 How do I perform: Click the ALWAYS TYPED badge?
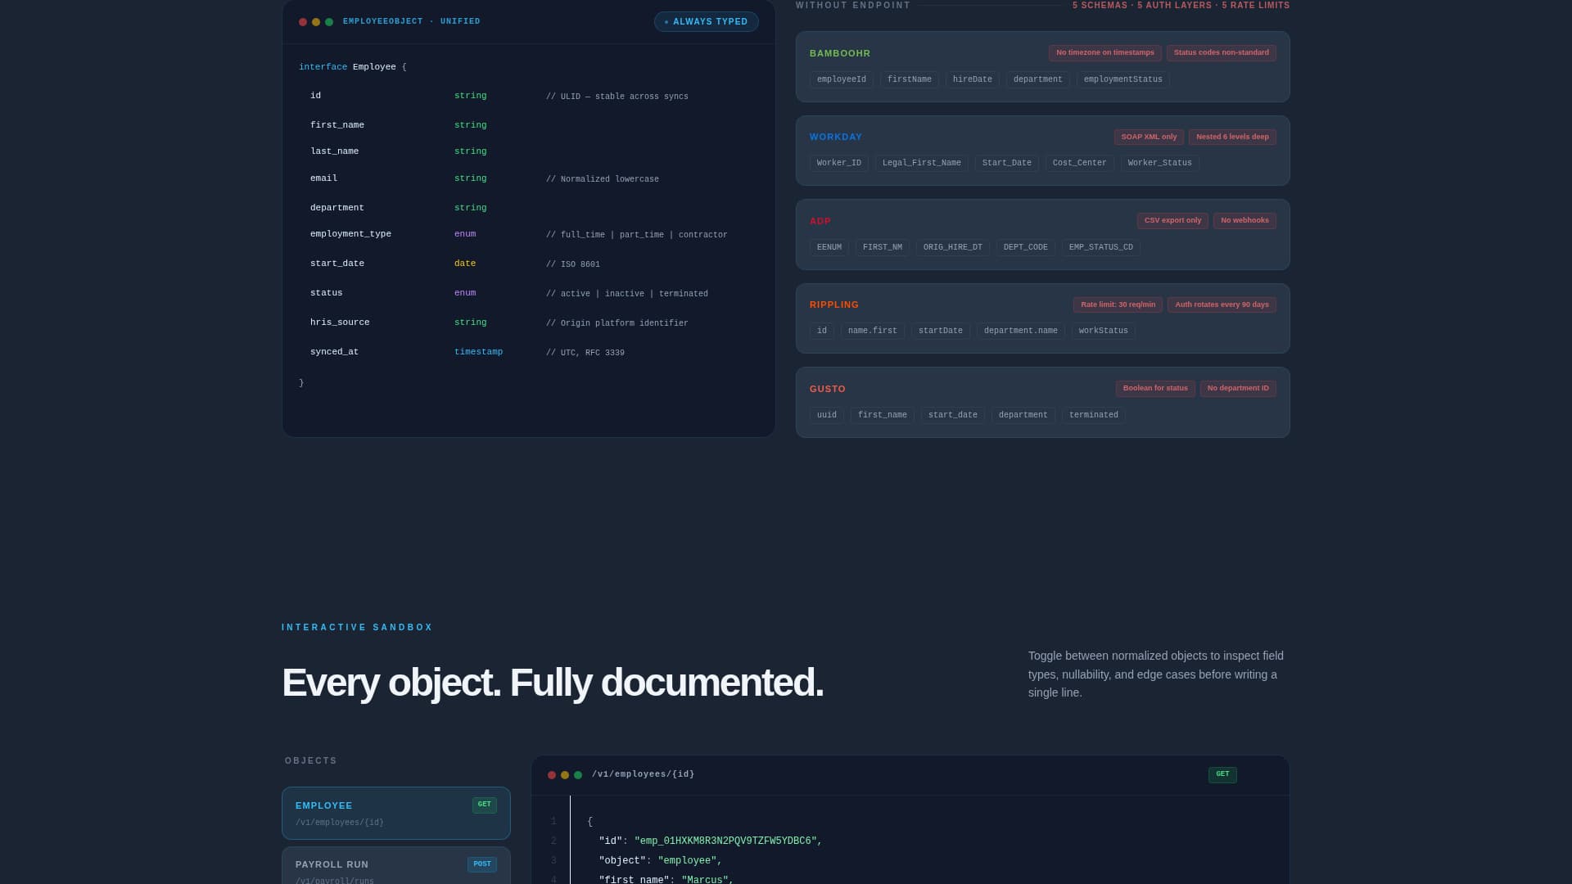point(706,21)
